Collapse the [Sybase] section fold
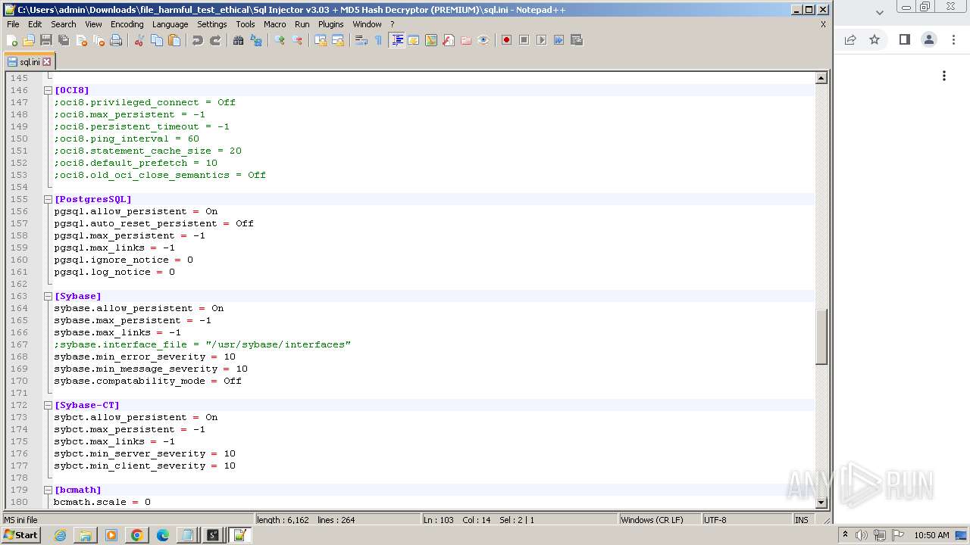970x545 pixels. tap(48, 296)
